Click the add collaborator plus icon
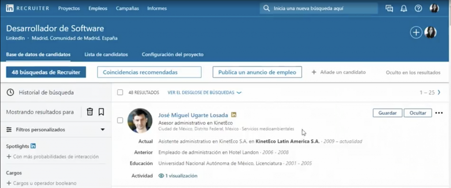451x188 pixels. tap(416, 32)
